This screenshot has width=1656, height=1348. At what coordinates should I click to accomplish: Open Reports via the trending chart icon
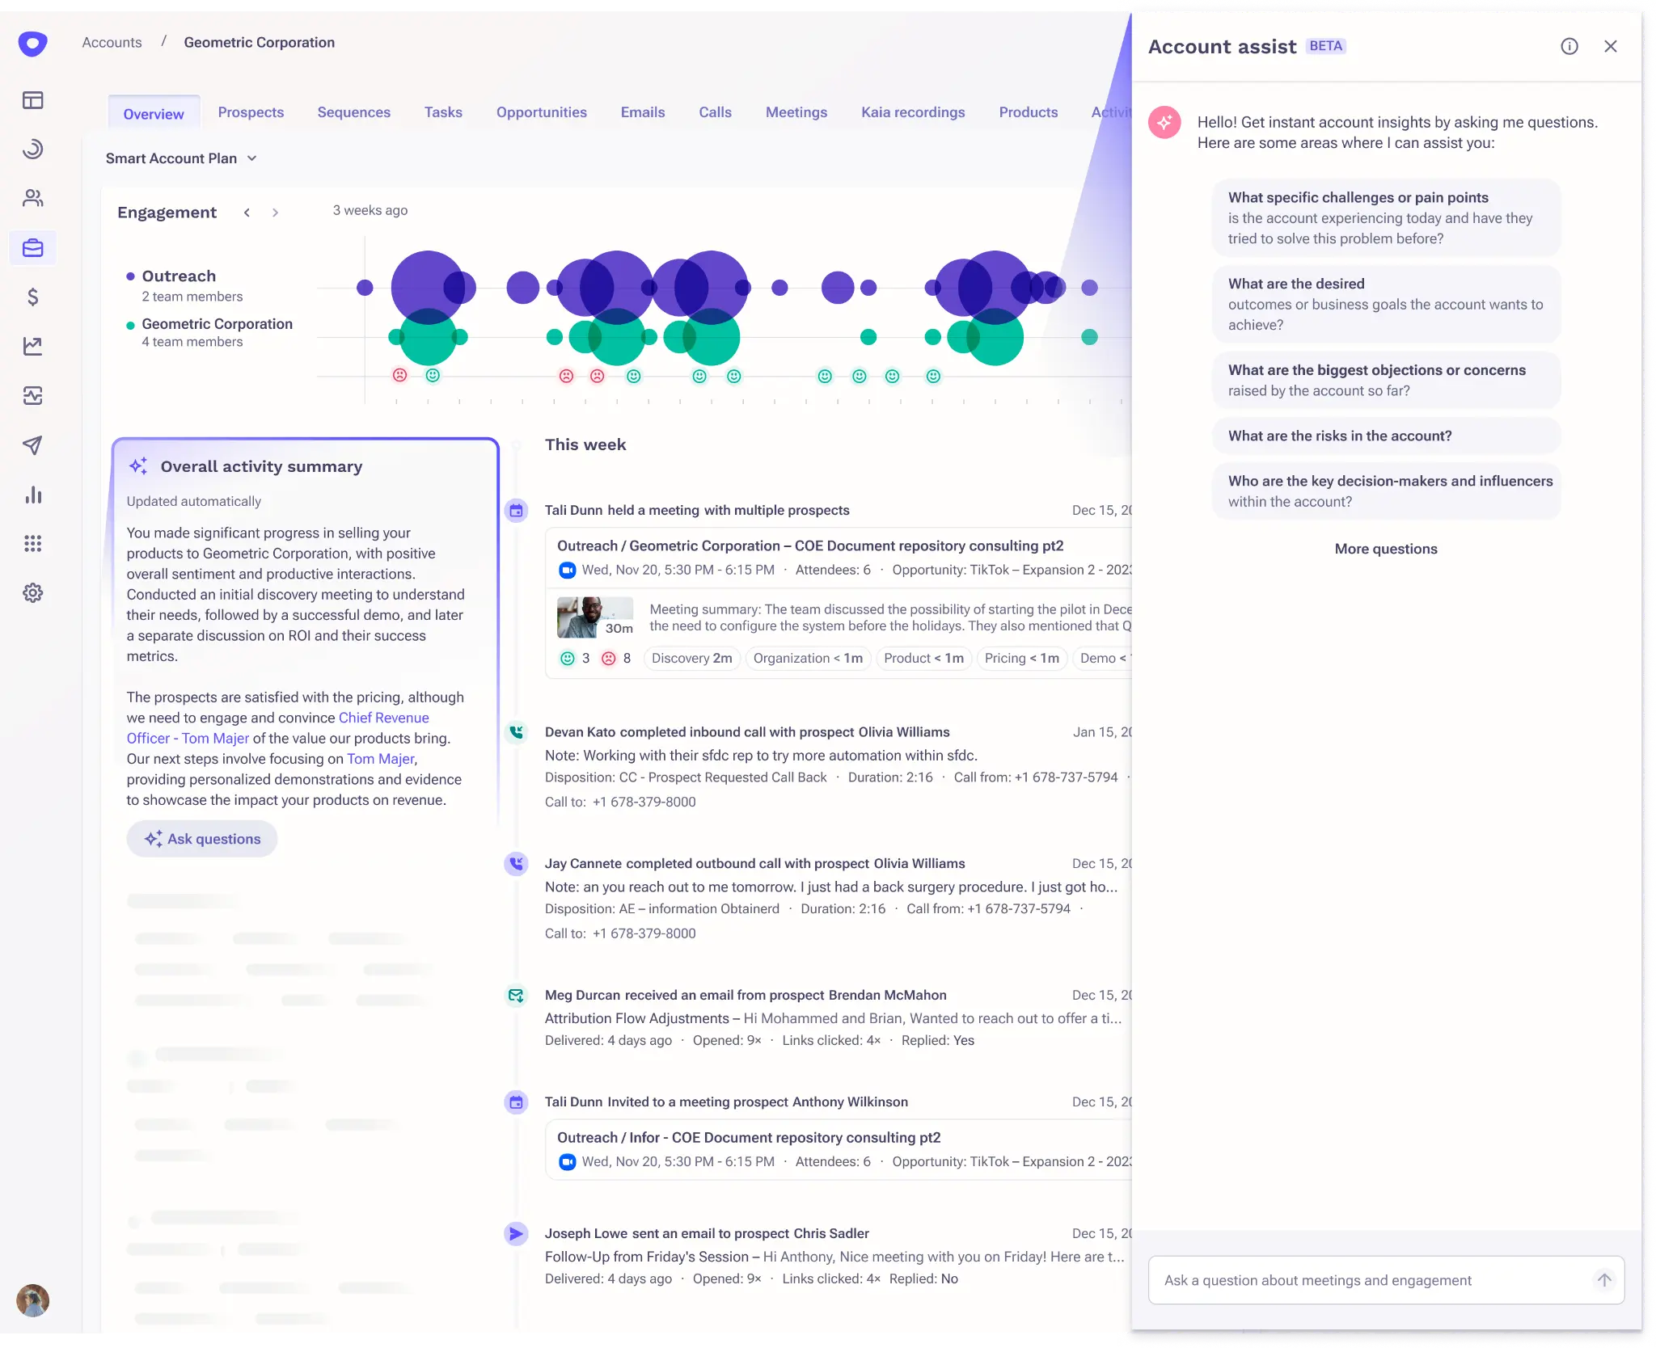click(x=32, y=346)
